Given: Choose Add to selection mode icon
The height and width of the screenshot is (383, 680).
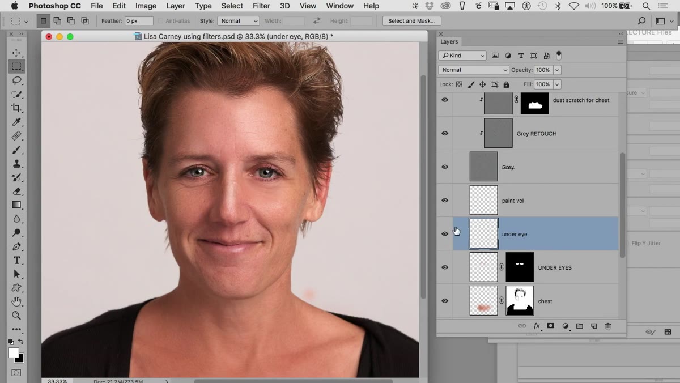Looking at the screenshot, I should [57, 21].
